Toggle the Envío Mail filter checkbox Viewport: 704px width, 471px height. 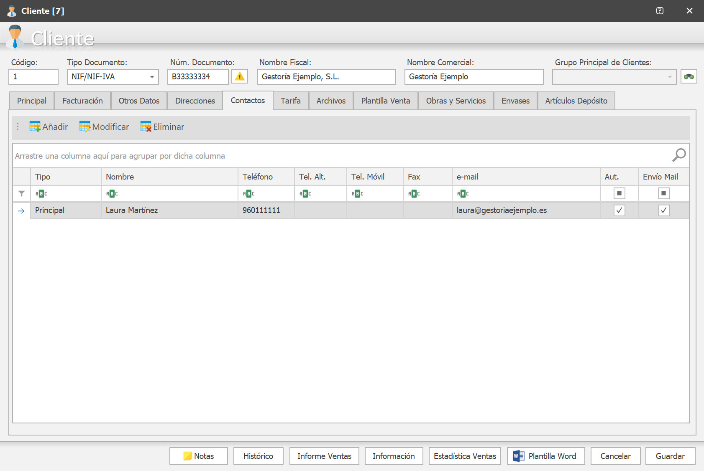click(x=663, y=193)
